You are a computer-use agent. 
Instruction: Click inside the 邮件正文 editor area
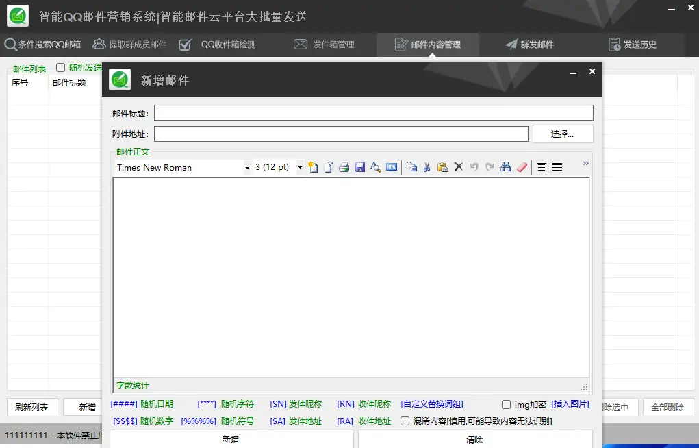(351, 277)
